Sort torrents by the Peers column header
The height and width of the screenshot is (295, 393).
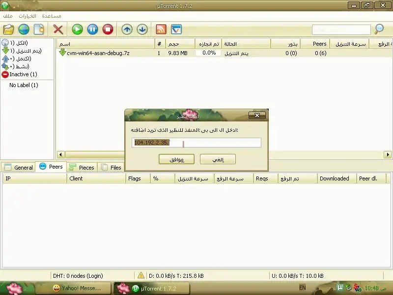coord(315,44)
